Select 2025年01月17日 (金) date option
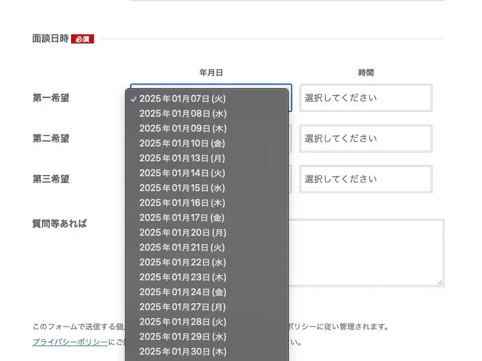The image size is (482, 361). click(207, 218)
